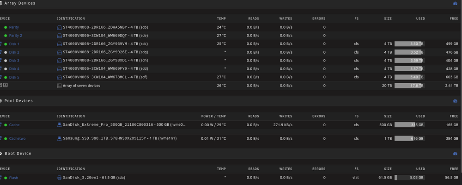Click the drive icon before ST4000VN006-3CW104_WW678MCL
Screen dimensions: 462x185
click(59, 77)
